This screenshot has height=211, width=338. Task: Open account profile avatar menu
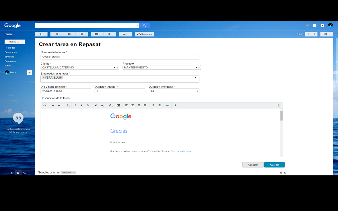(x=330, y=26)
